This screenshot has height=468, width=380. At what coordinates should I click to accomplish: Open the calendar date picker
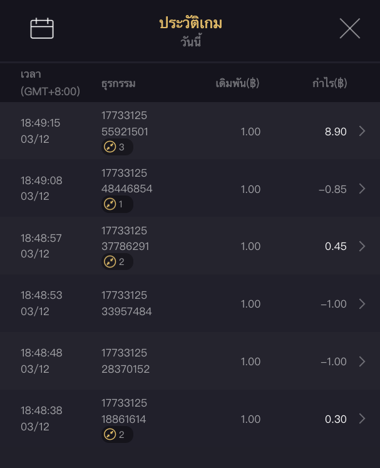coord(42,28)
